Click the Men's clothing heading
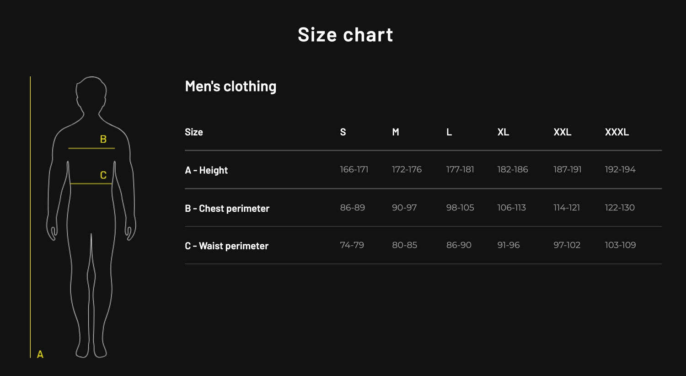 pos(230,86)
